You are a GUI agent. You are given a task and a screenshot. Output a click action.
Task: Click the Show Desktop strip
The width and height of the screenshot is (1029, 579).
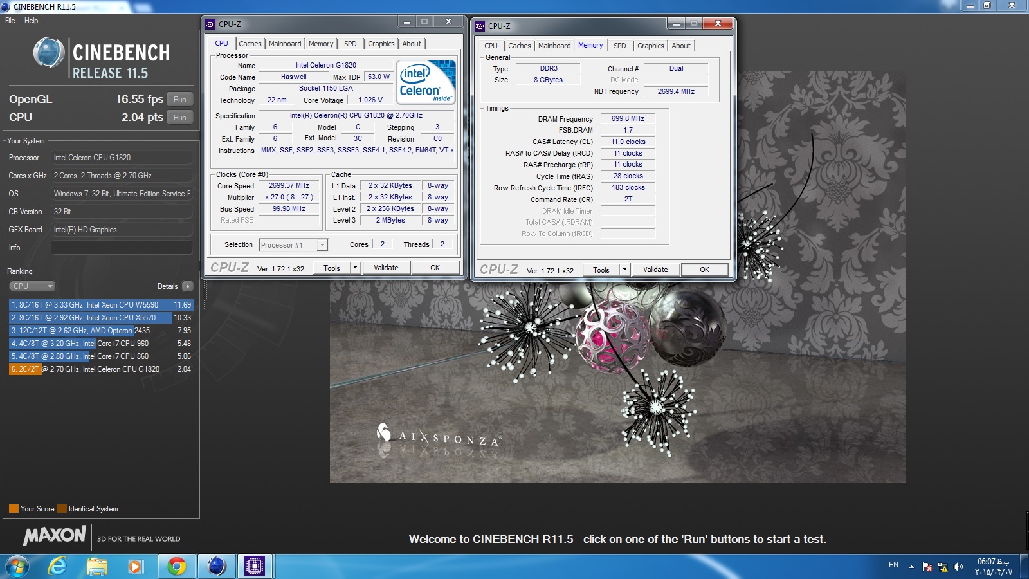[1024, 567]
